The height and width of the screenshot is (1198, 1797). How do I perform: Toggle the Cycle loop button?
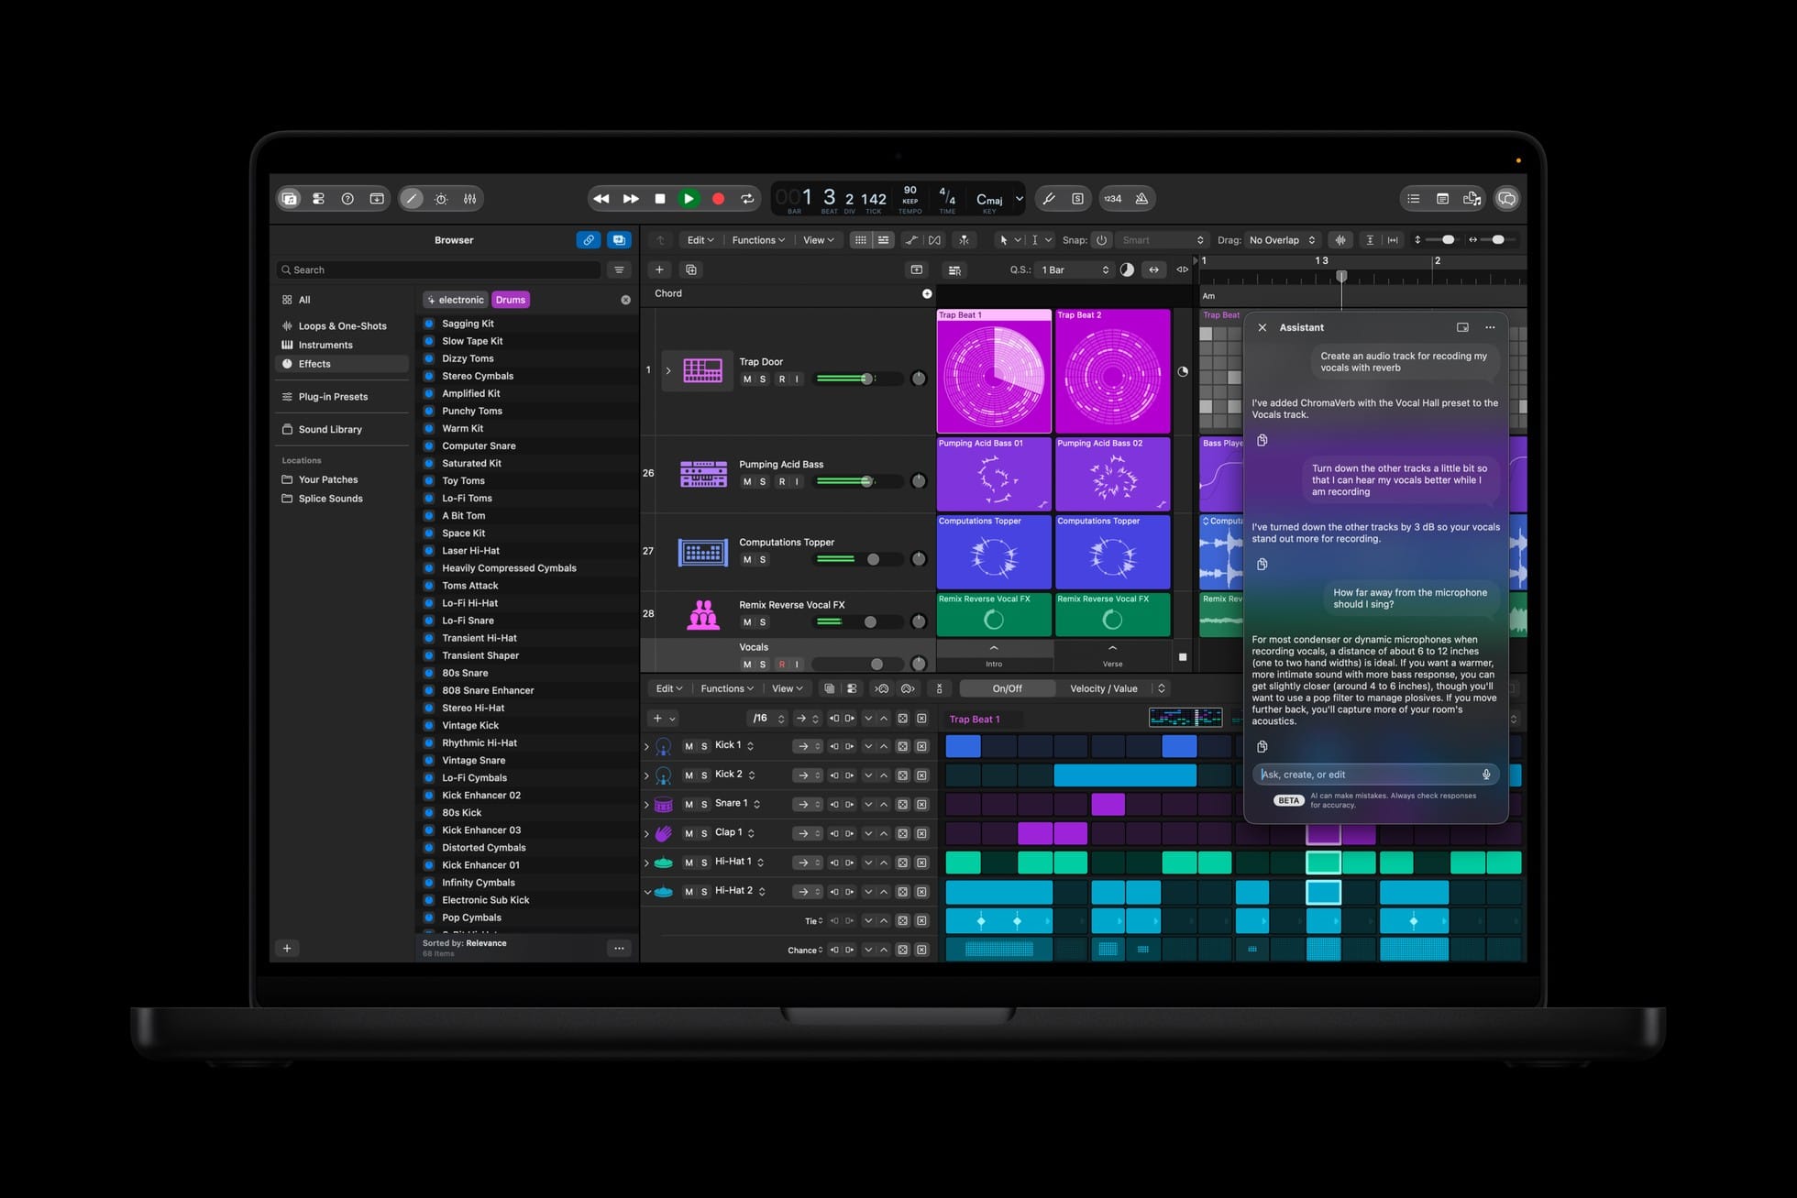[x=748, y=199]
